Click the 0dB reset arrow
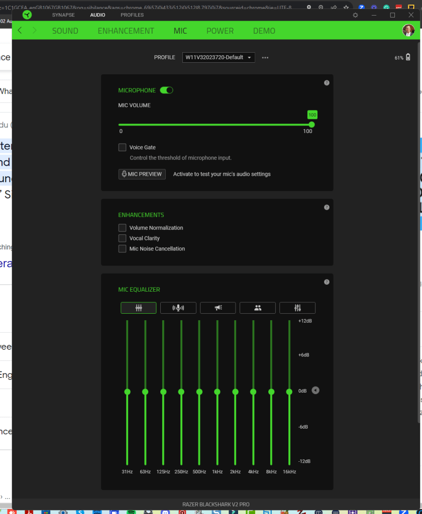Viewport: 422px width, 514px height. [x=315, y=391]
